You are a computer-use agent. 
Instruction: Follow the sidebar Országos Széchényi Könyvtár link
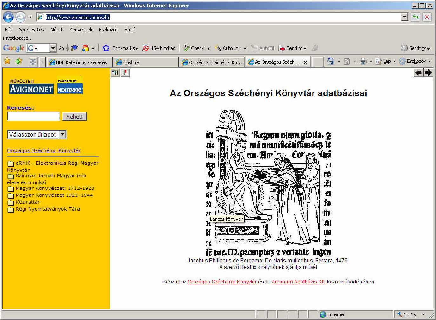point(44,151)
